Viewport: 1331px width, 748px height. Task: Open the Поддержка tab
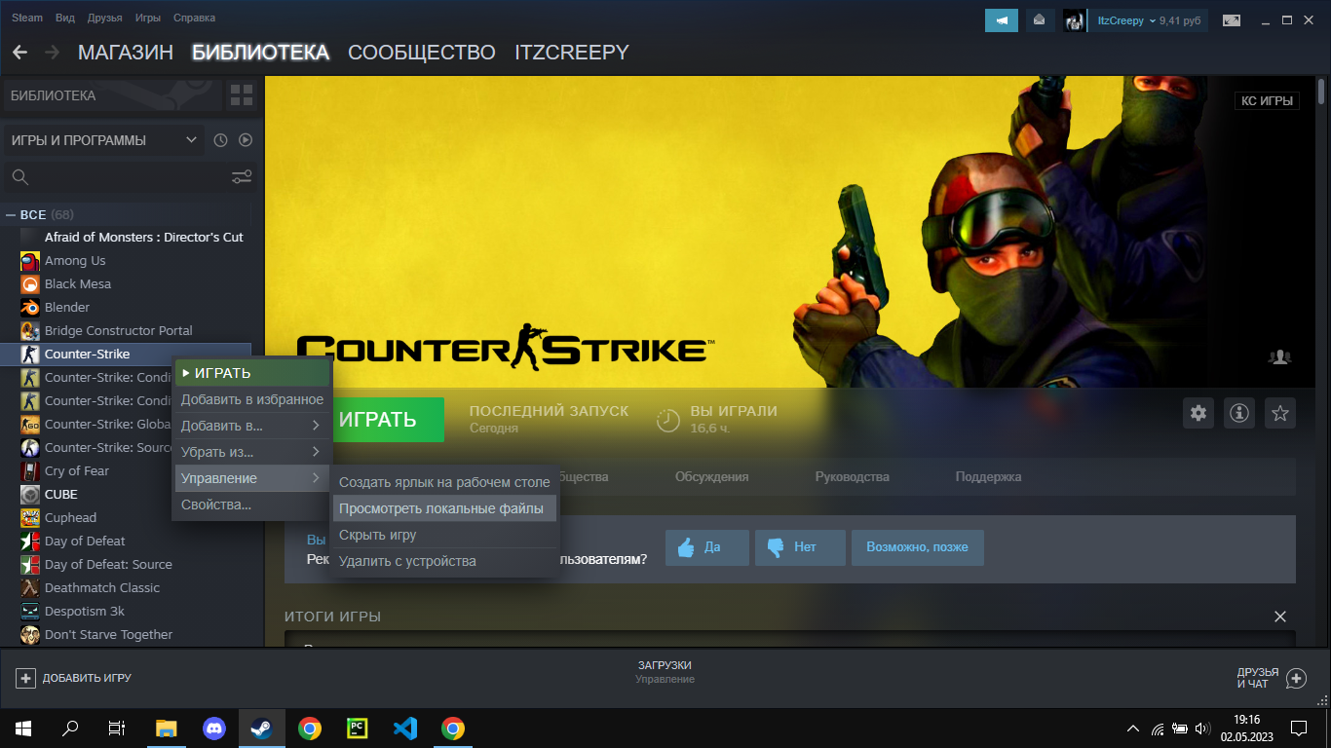coord(988,477)
